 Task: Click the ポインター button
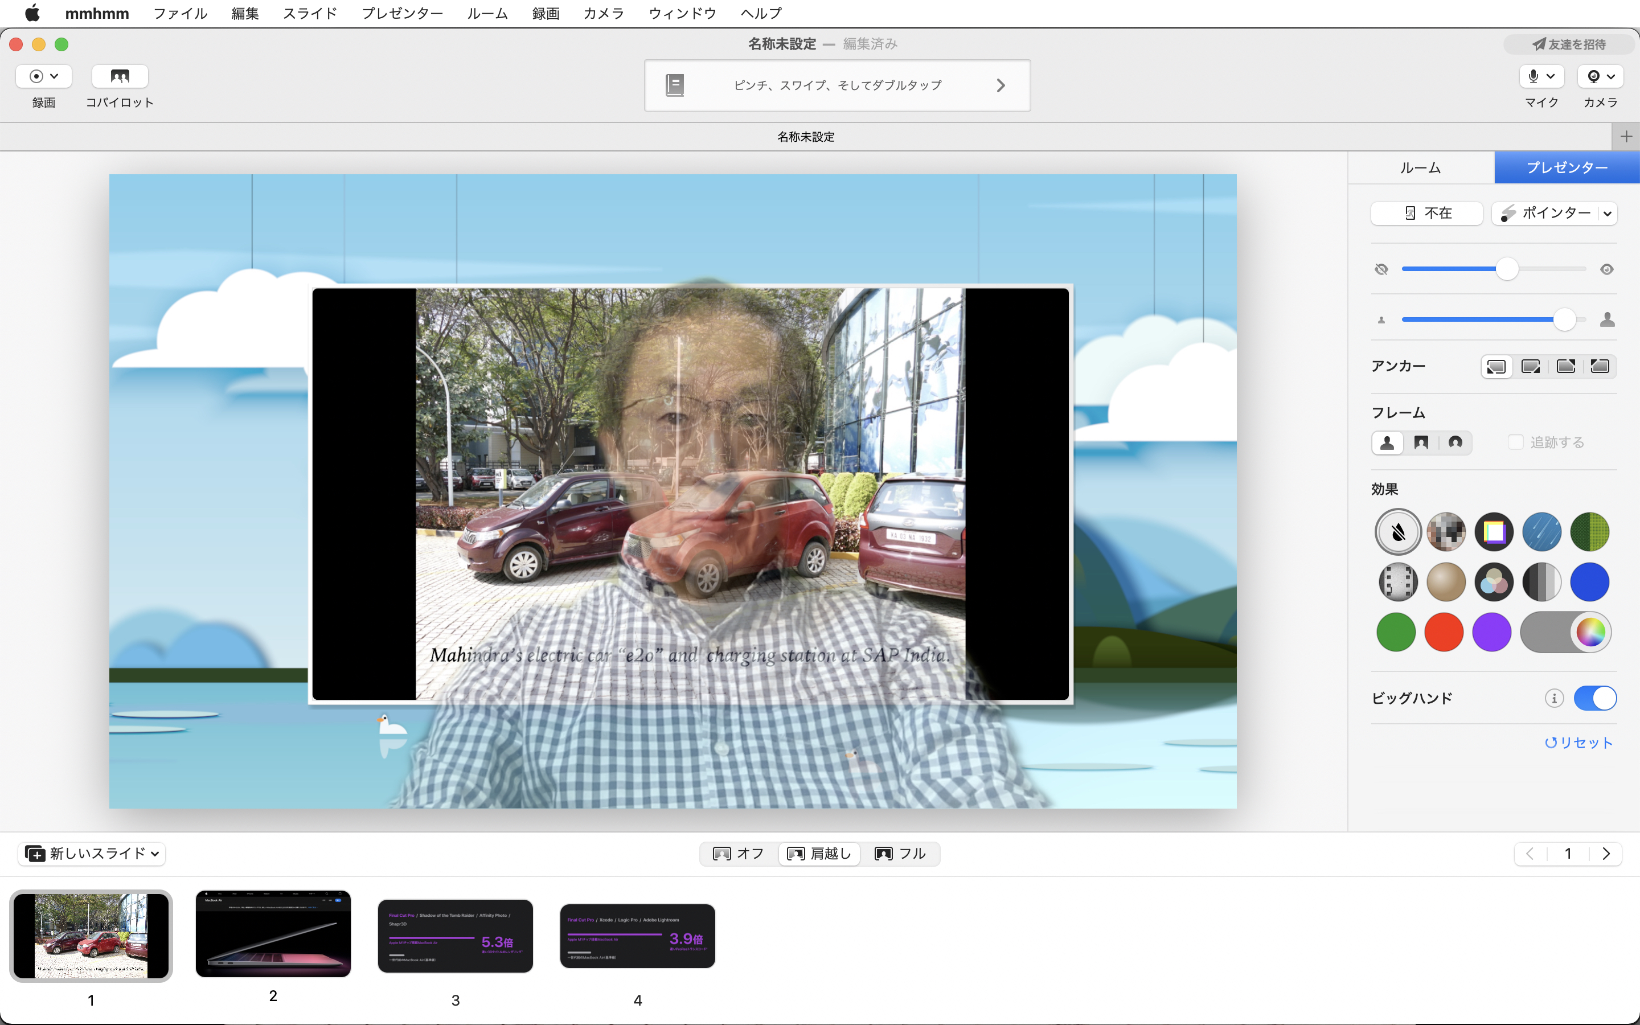[1545, 214]
